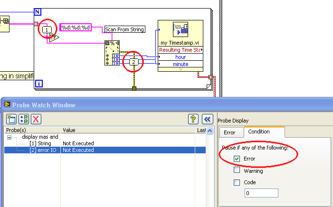Click the Probe Watch Window title icon
This screenshot has width=333, height=207.
(7, 104)
